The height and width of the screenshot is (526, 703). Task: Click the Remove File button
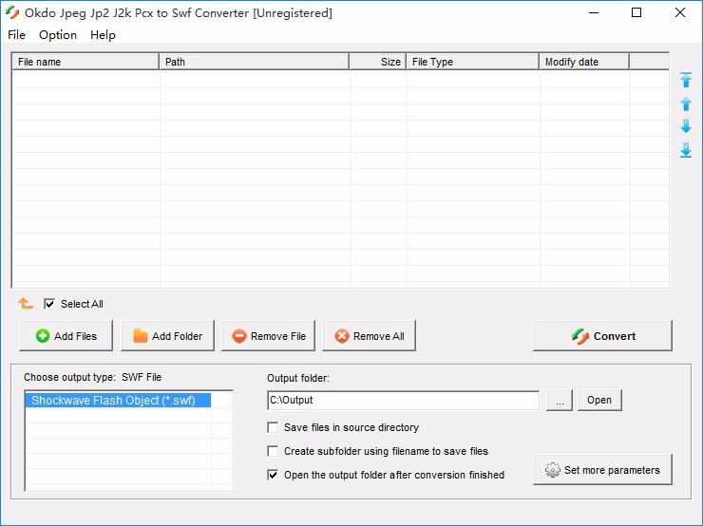click(269, 335)
